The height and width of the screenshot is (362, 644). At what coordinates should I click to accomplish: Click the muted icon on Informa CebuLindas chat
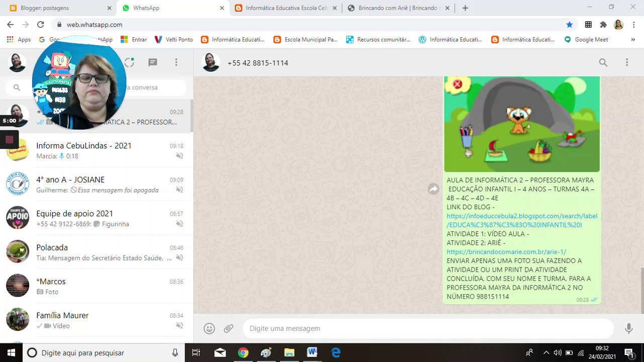[x=179, y=156]
